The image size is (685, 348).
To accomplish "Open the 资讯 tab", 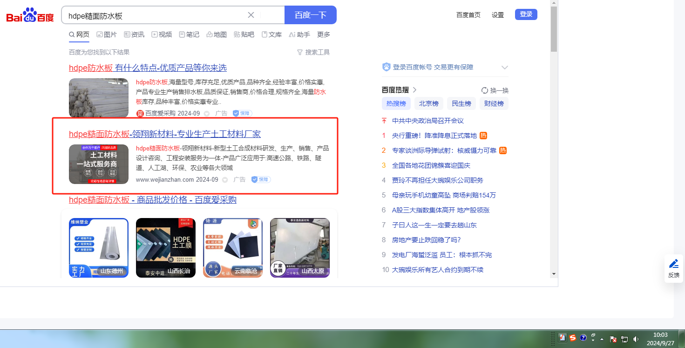I will [134, 34].
